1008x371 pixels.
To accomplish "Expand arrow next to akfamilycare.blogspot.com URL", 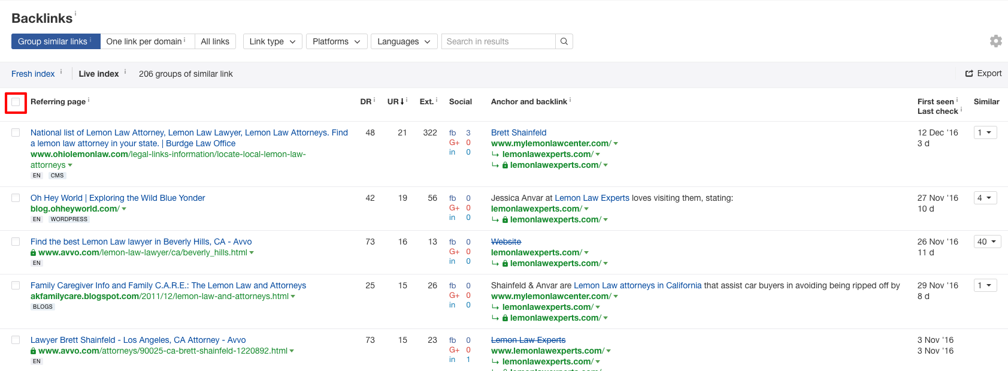I will click(x=293, y=297).
